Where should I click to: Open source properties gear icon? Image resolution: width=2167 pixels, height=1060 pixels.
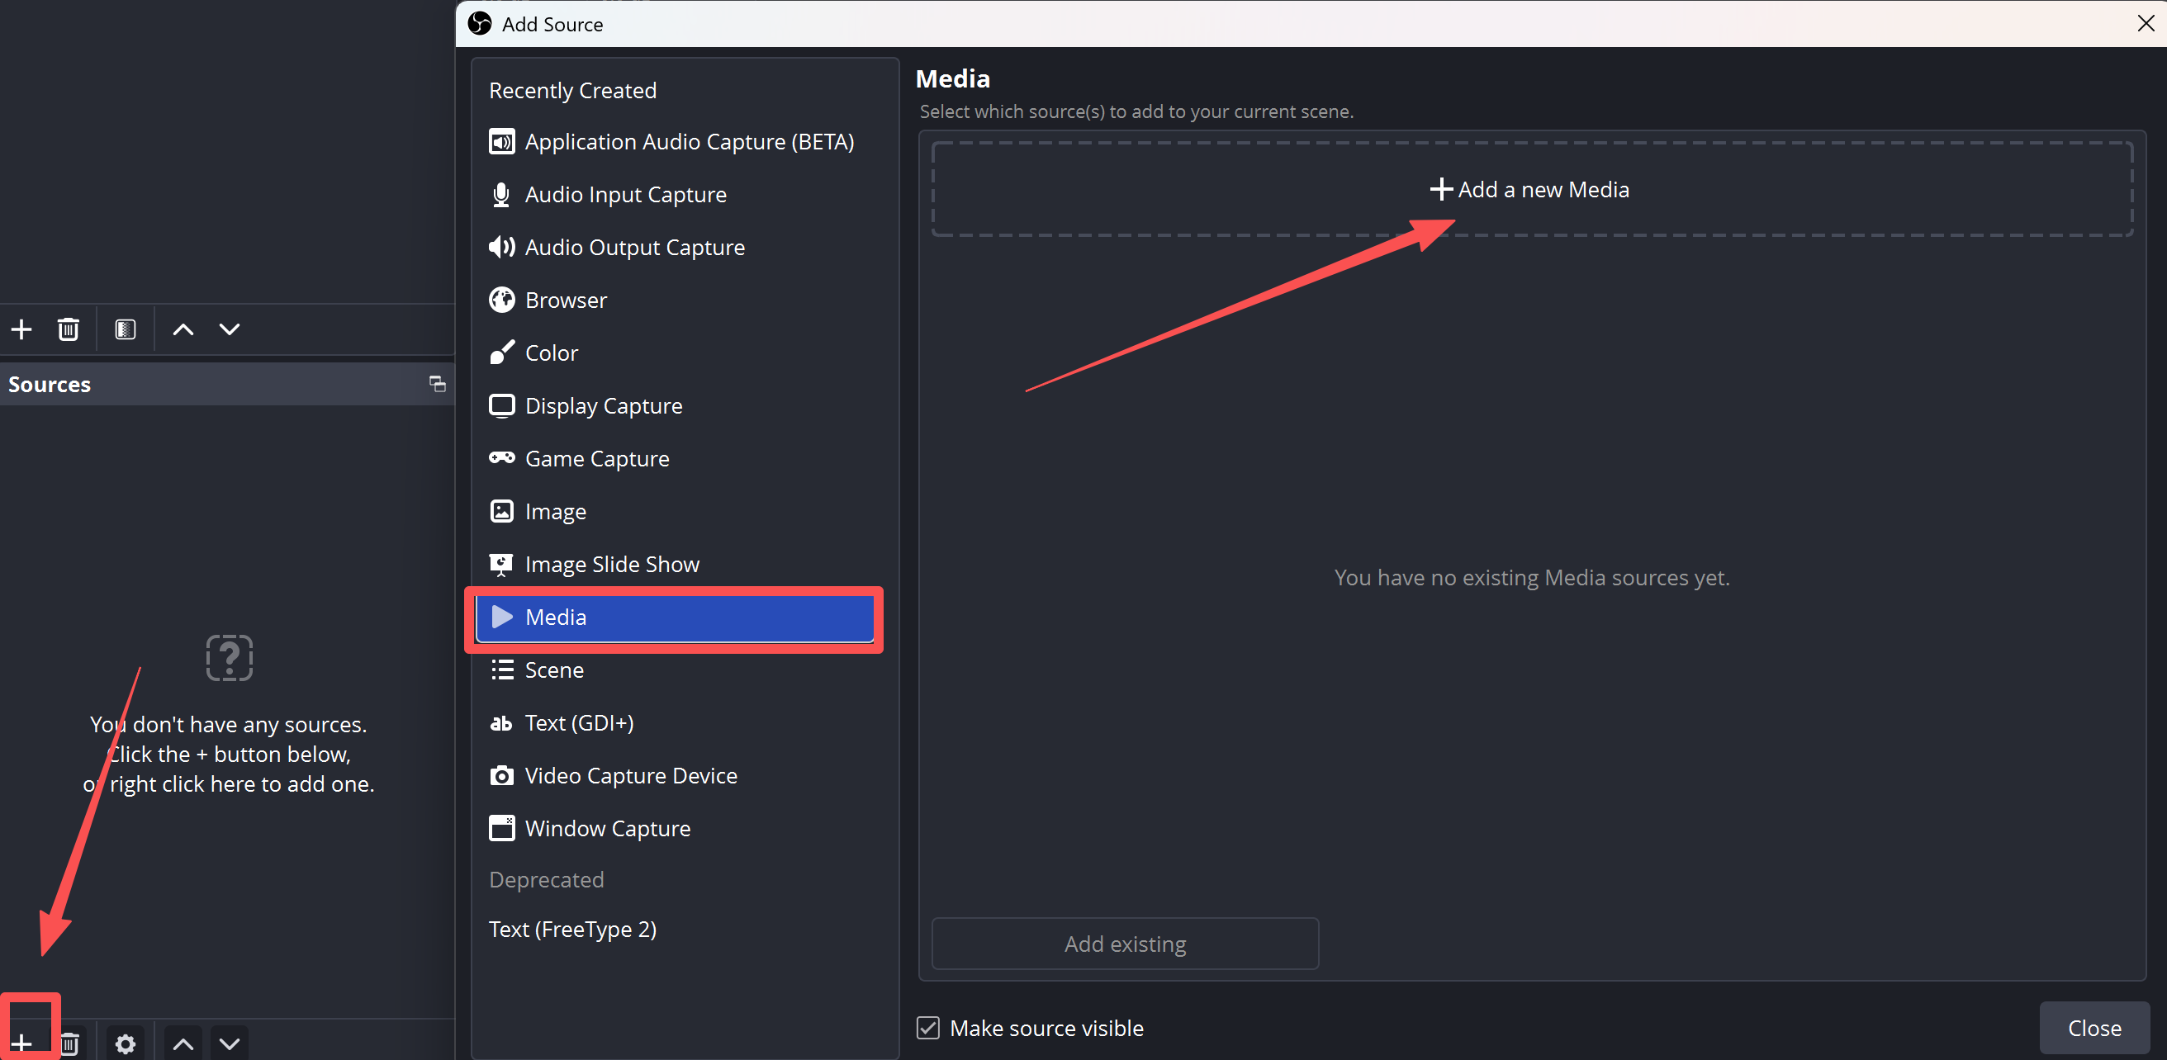(126, 1043)
